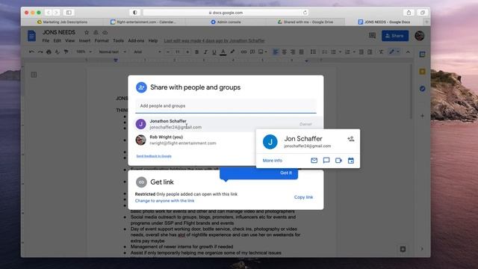The image size is (478, 269).
Task: Open the Insert image dropdown
Action: pyautogui.click(x=262, y=52)
